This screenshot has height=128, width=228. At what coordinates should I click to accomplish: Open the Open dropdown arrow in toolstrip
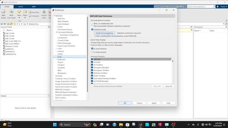point(25,18)
